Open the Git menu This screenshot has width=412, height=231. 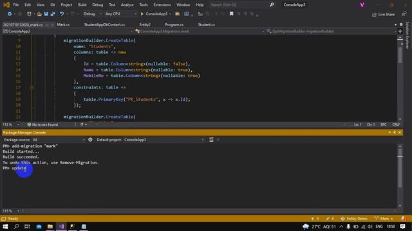(x=53, y=4)
